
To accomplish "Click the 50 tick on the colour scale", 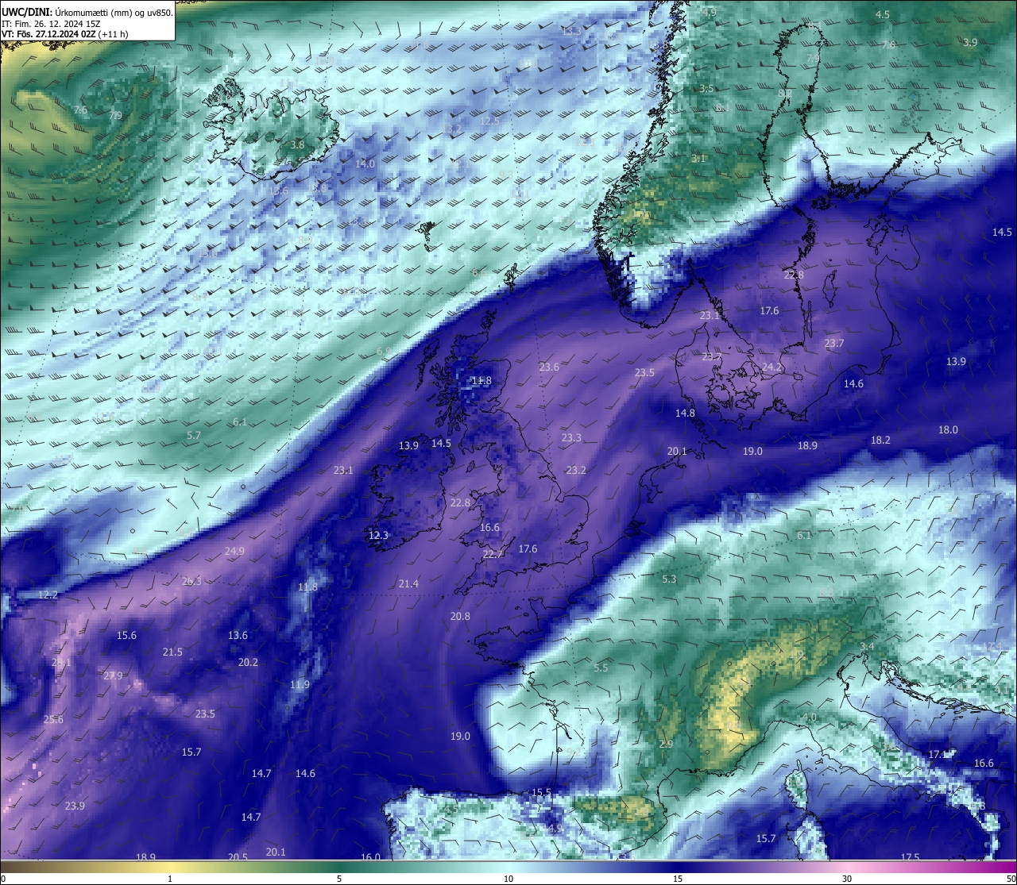I will pos(1011,879).
